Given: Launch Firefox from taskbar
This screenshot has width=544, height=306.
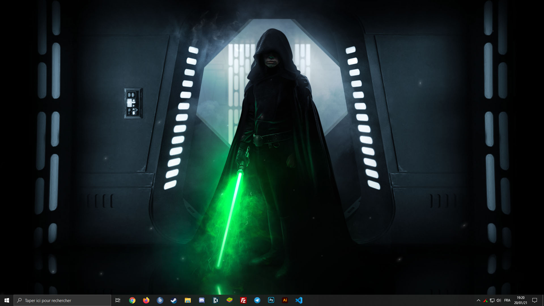Looking at the screenshot, I should 146,300.
